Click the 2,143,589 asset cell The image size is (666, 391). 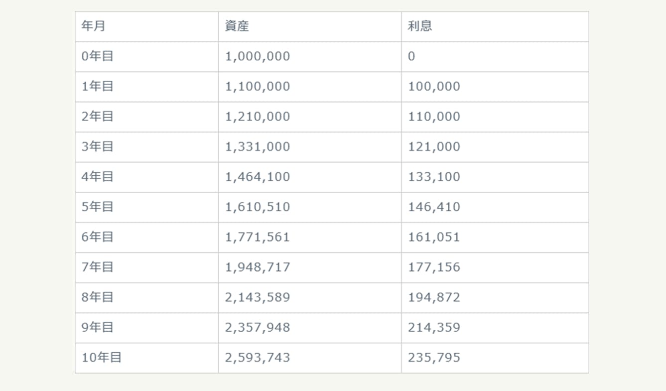[258, 297]
